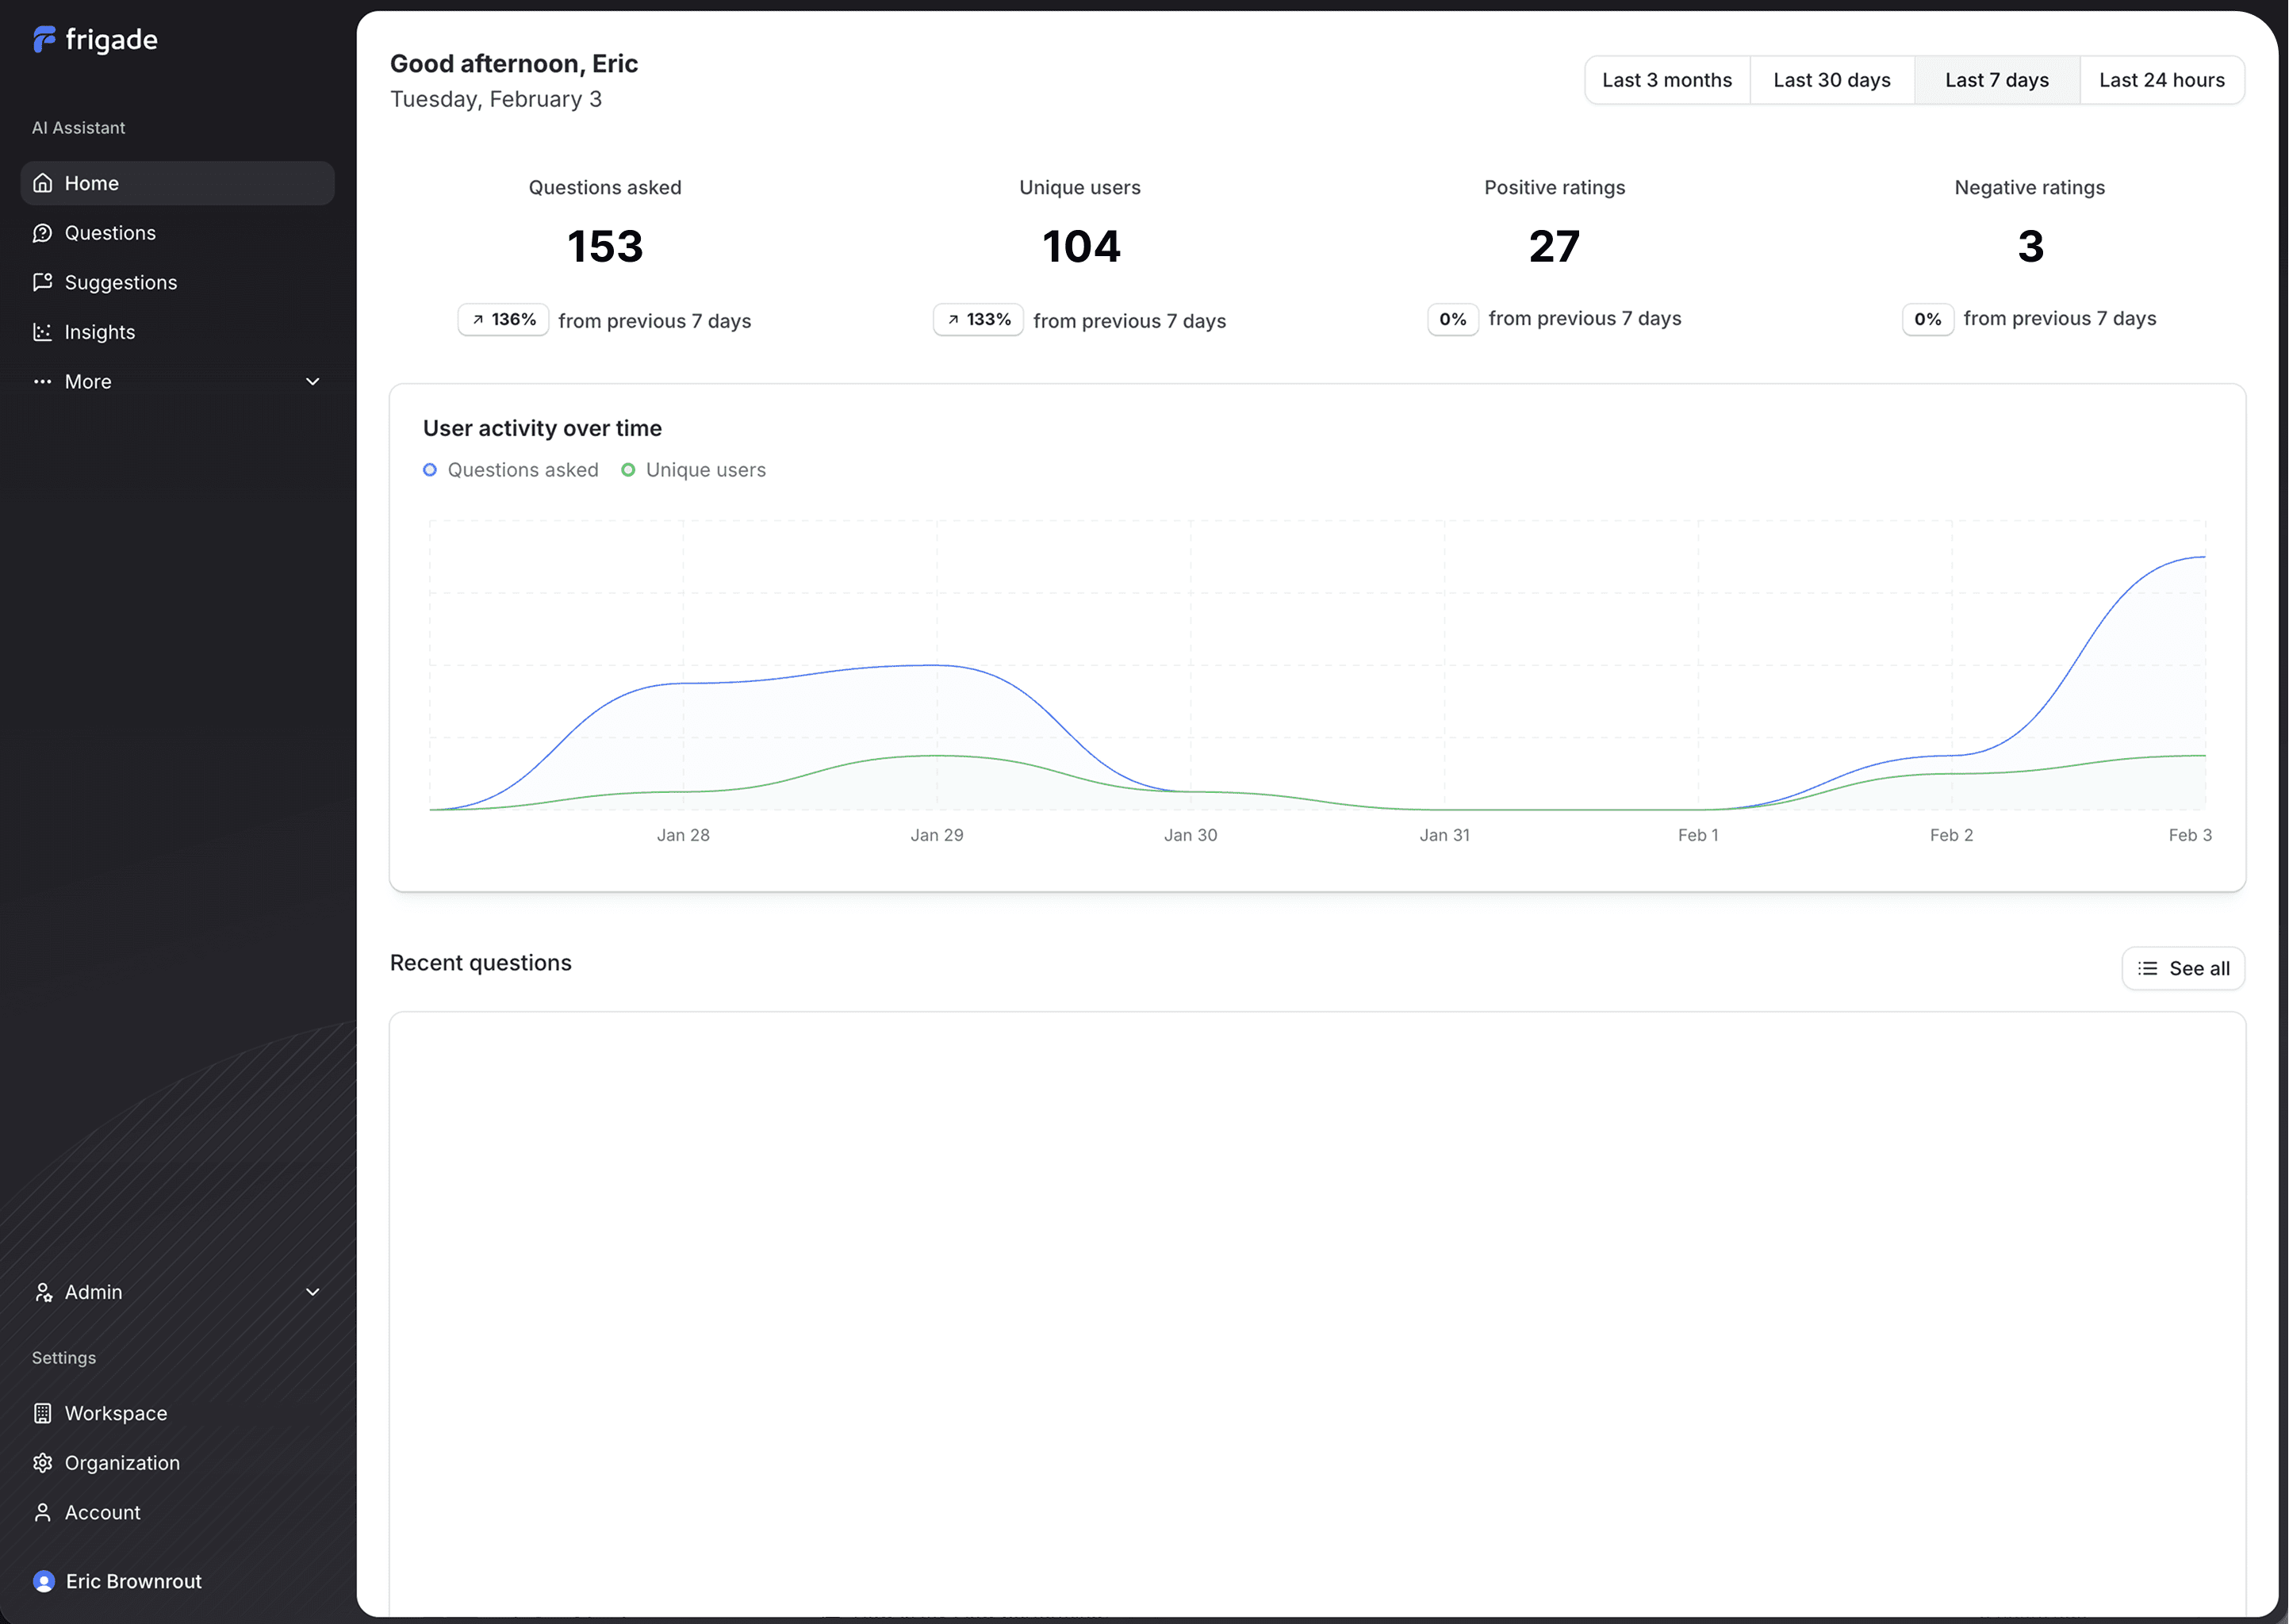
Task: Click the 136% change badge
Action: (x=503, y=320)
